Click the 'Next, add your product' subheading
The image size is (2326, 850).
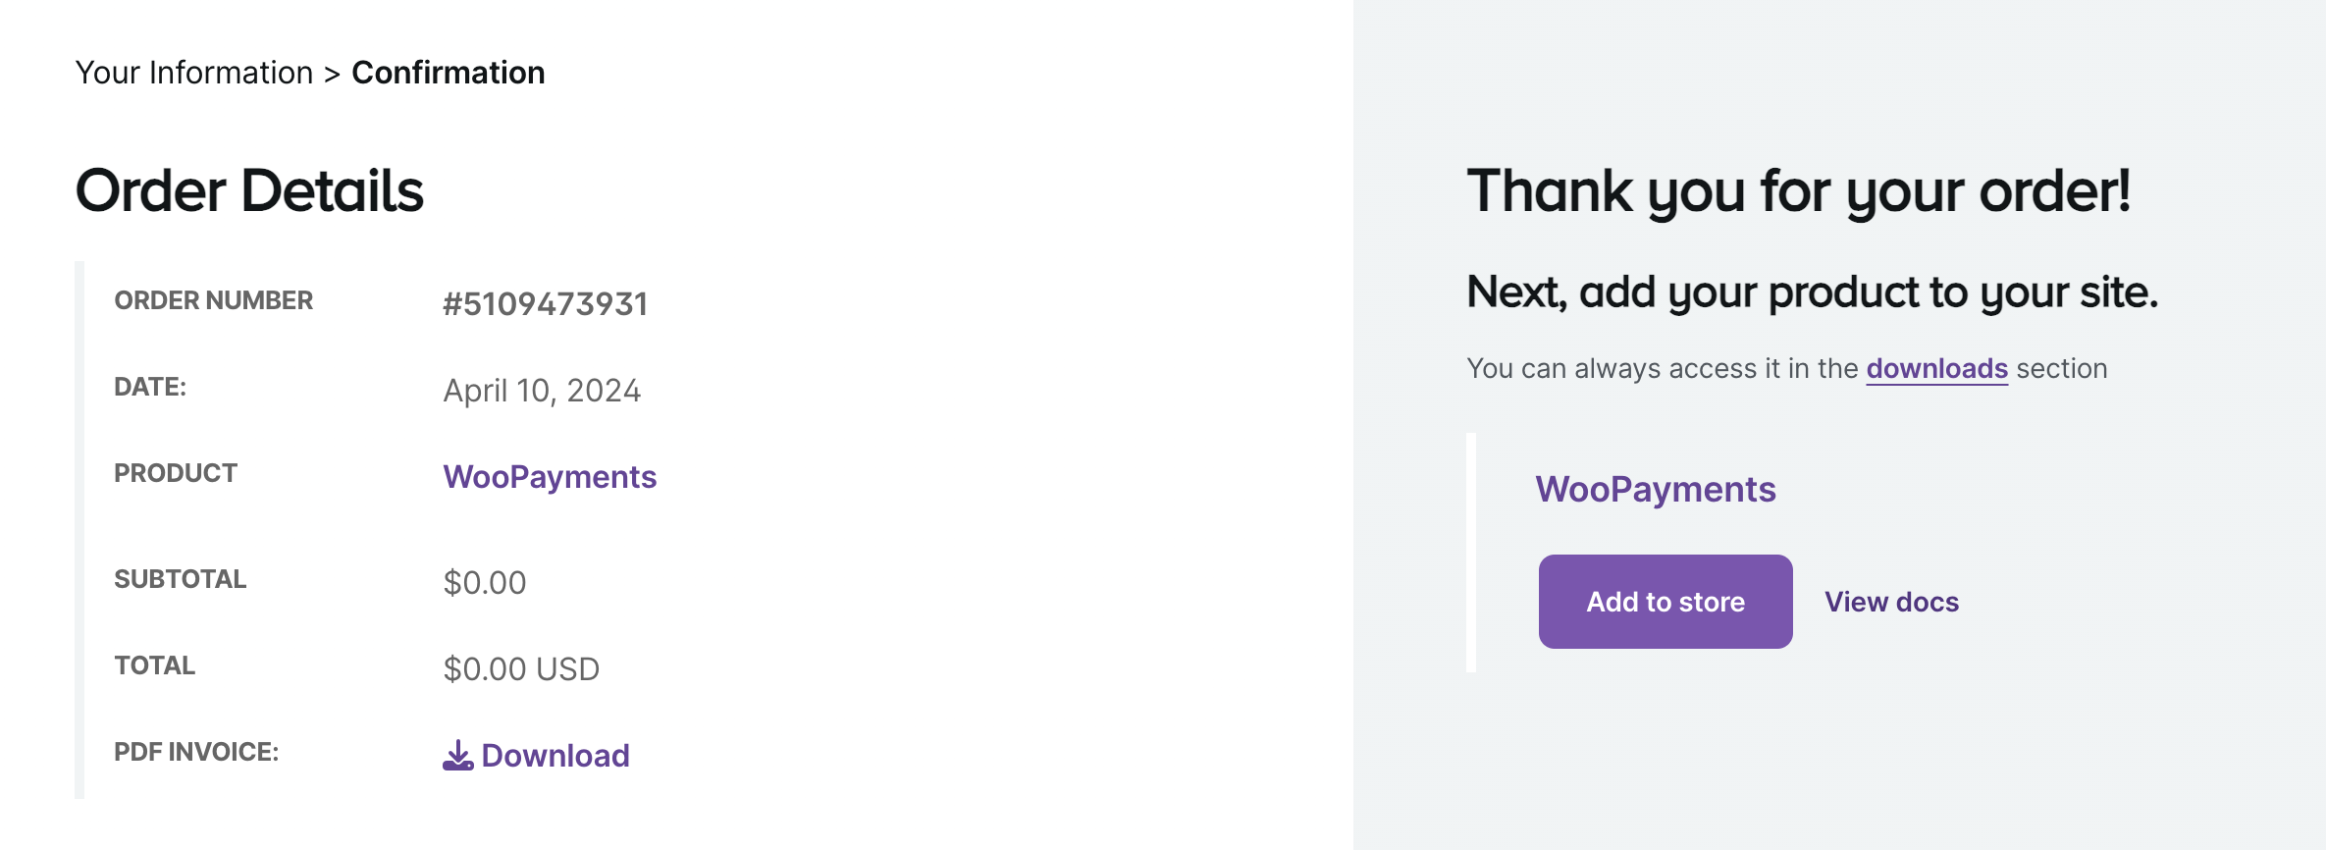coord(1812,292)
